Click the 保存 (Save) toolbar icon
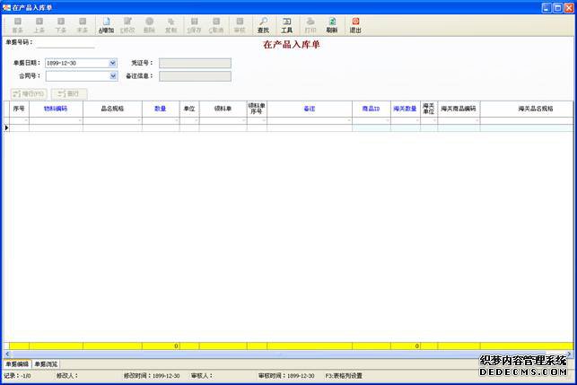577x385 pixels. [194, 24]
